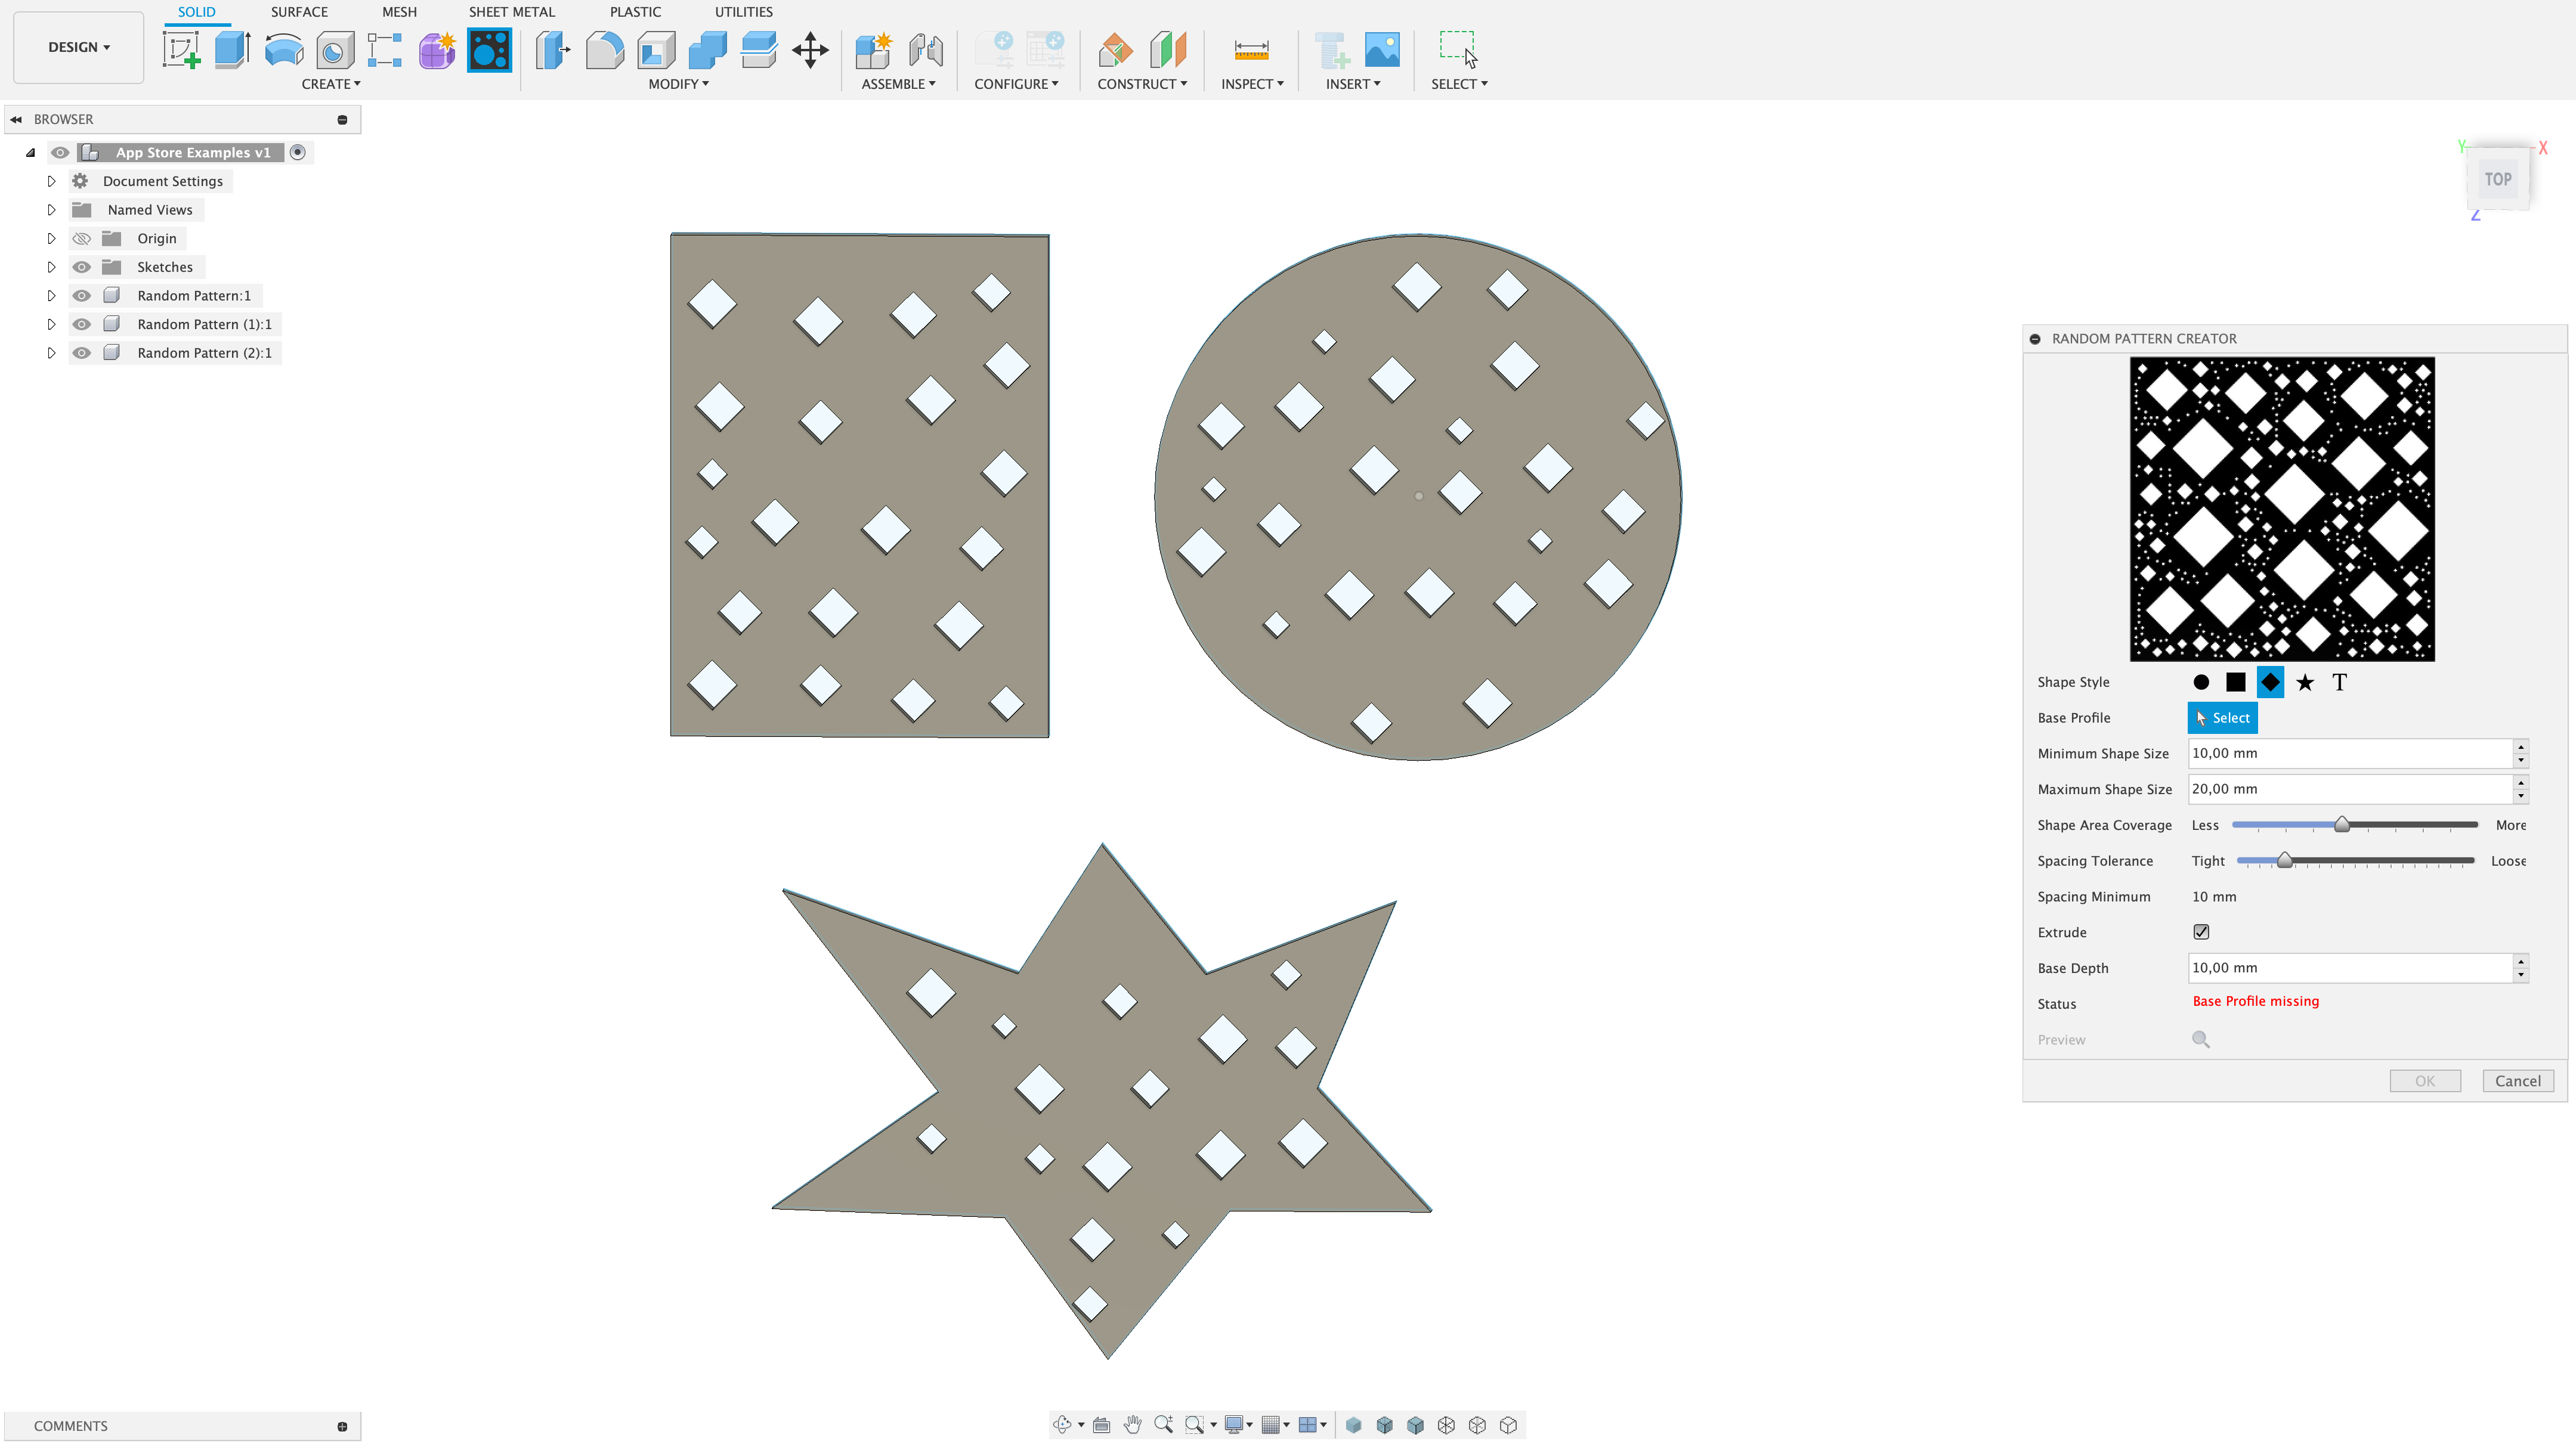Switch to the SURFACE tab
This screenshot has height=1444, width=2576.
tap(299, 12)
